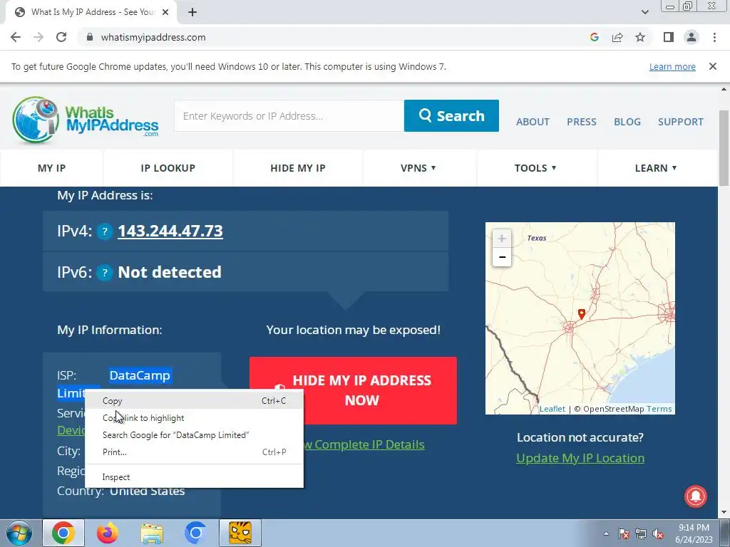Viewport: 730px width, 547px height.
Task: Click the red notification bell icon
Action: point(696,496)
